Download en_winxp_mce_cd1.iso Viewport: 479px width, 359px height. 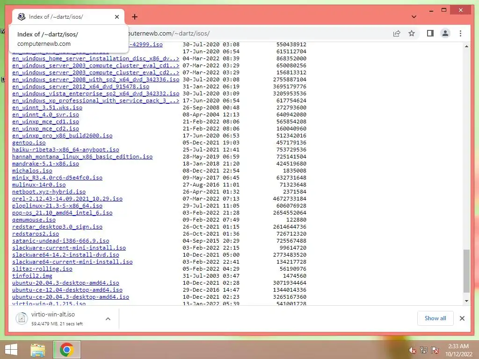(x=45, y=122)
